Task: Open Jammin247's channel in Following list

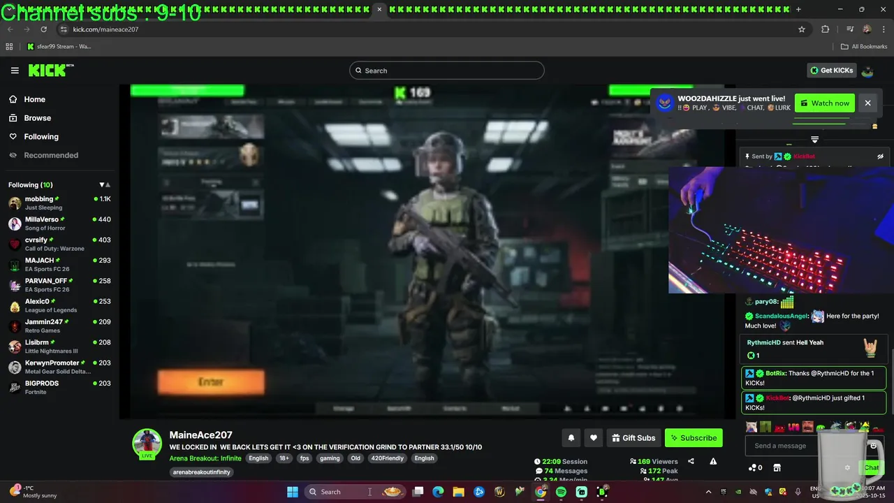Action: pyautogui.click(x=59, y=326)
